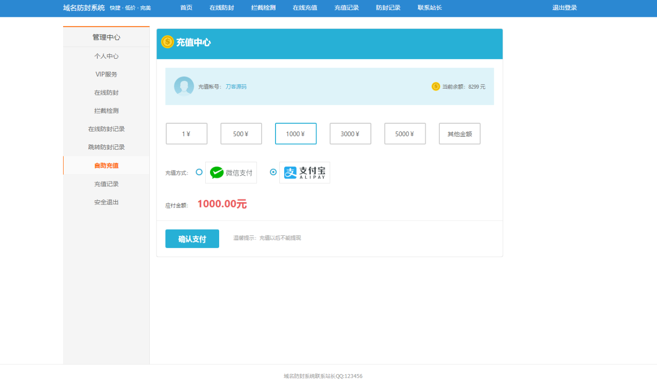Viewport: 657px width, 389px height.
Task: Click the account name 刀客源码 link
Action: tap(236, 87)
